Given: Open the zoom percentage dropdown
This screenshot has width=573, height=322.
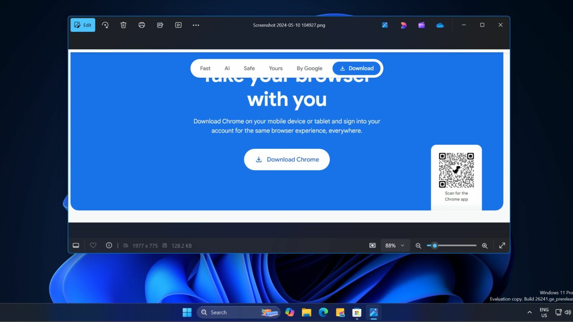Looking at the screenshot, I should pos(394,245).
